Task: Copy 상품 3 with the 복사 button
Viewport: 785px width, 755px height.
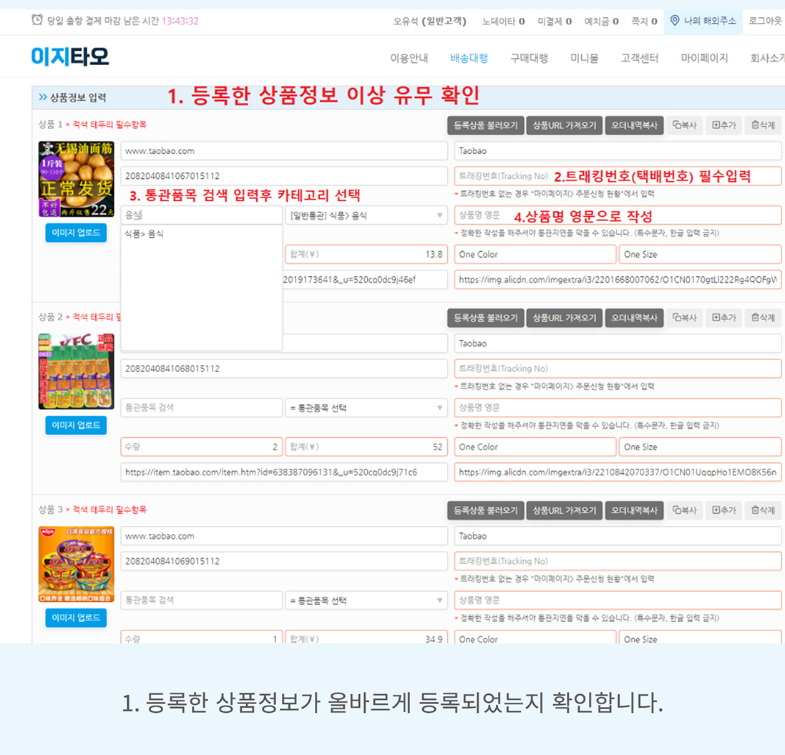Action: [x=684, y=510]
